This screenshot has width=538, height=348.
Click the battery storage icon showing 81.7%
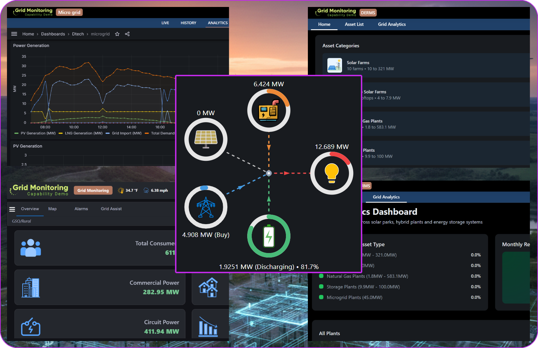268,236
